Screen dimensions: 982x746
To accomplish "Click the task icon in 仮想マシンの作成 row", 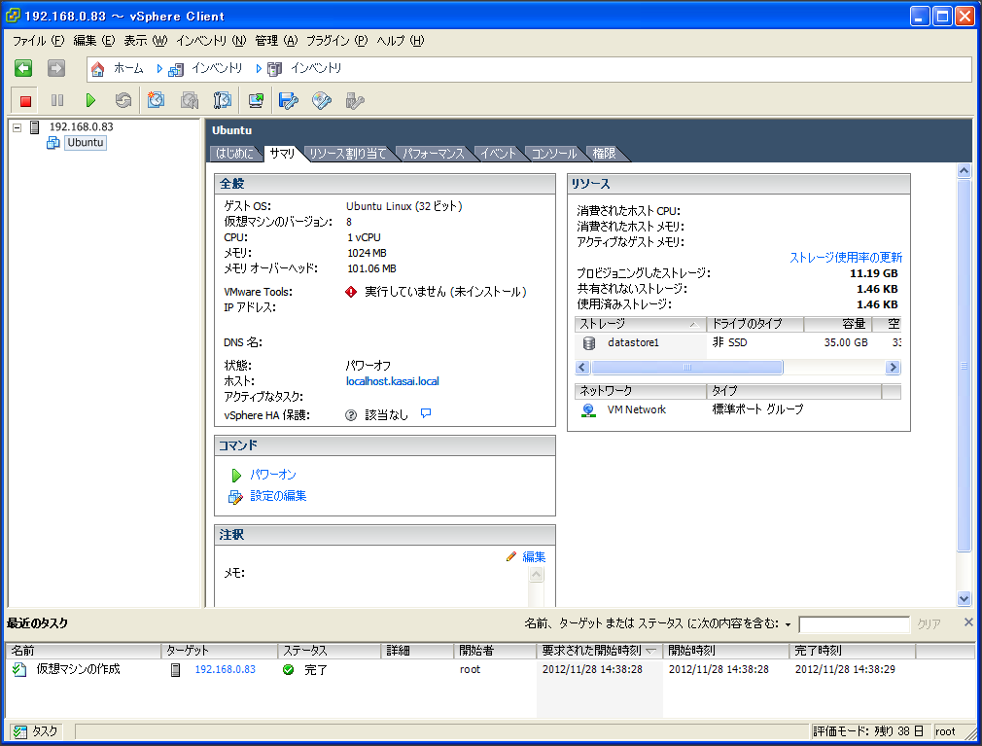I will pos(19,669).
